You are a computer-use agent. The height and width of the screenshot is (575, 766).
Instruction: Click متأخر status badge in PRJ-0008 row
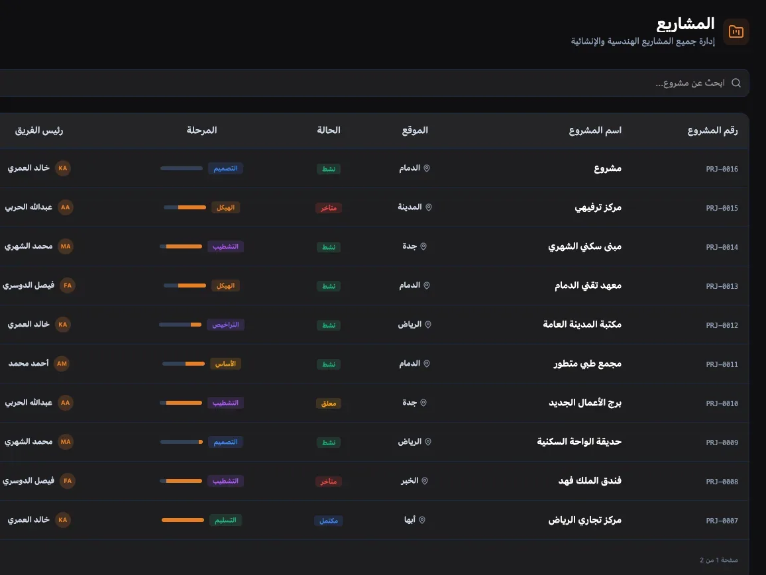[328, 481]
